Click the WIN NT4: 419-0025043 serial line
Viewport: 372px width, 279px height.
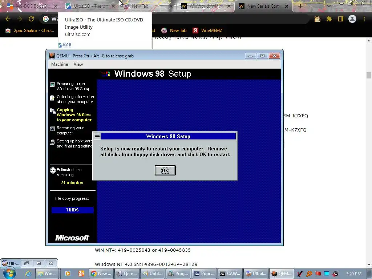click(x=143, y=250)
